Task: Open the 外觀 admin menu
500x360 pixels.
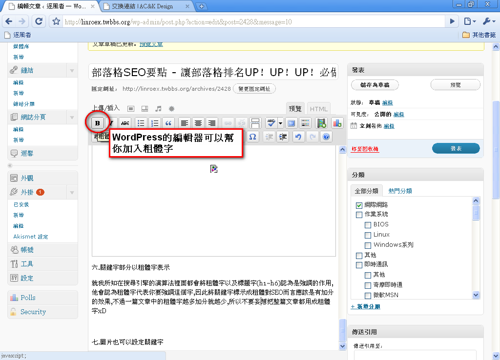Action: (x=43, y=178)
